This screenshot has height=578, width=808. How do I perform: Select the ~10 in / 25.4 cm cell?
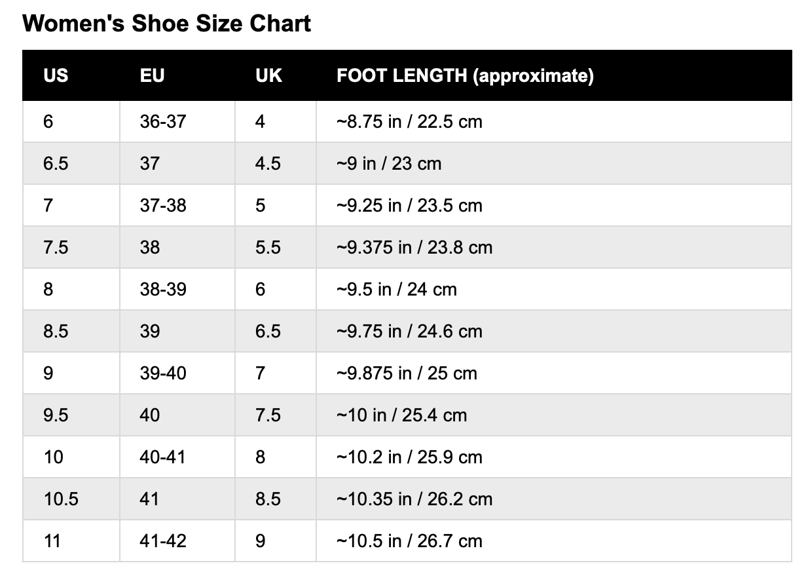point(554,415)
